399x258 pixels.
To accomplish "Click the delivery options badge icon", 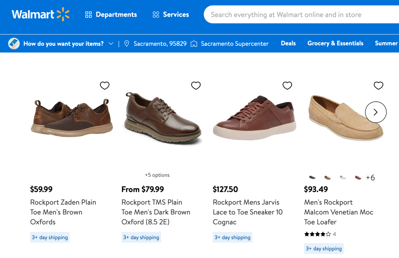I will click(x=14, y=44).
